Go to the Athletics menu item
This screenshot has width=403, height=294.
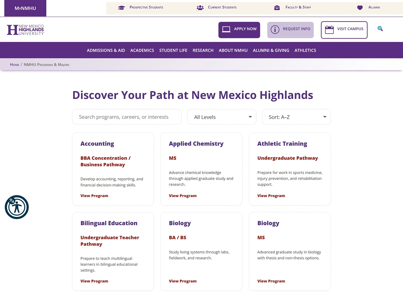click(305, 50)
